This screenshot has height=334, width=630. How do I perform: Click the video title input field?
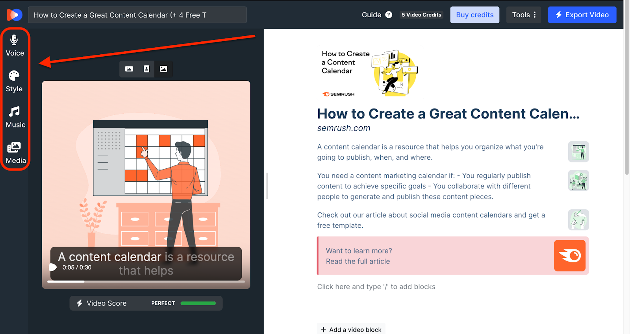coord(137,15)
